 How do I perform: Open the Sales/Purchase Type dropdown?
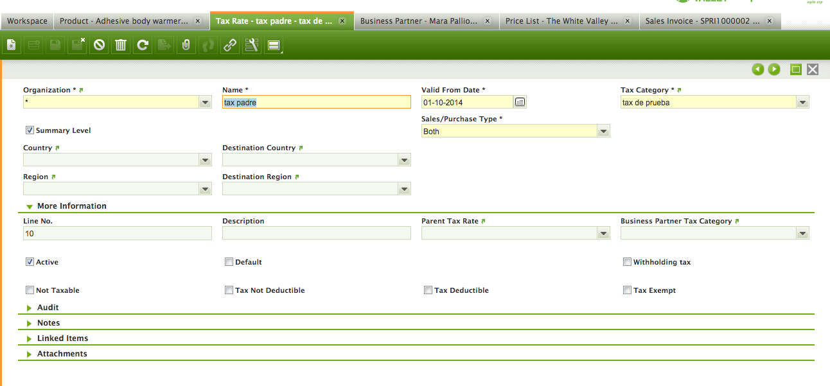pos(604,131)
